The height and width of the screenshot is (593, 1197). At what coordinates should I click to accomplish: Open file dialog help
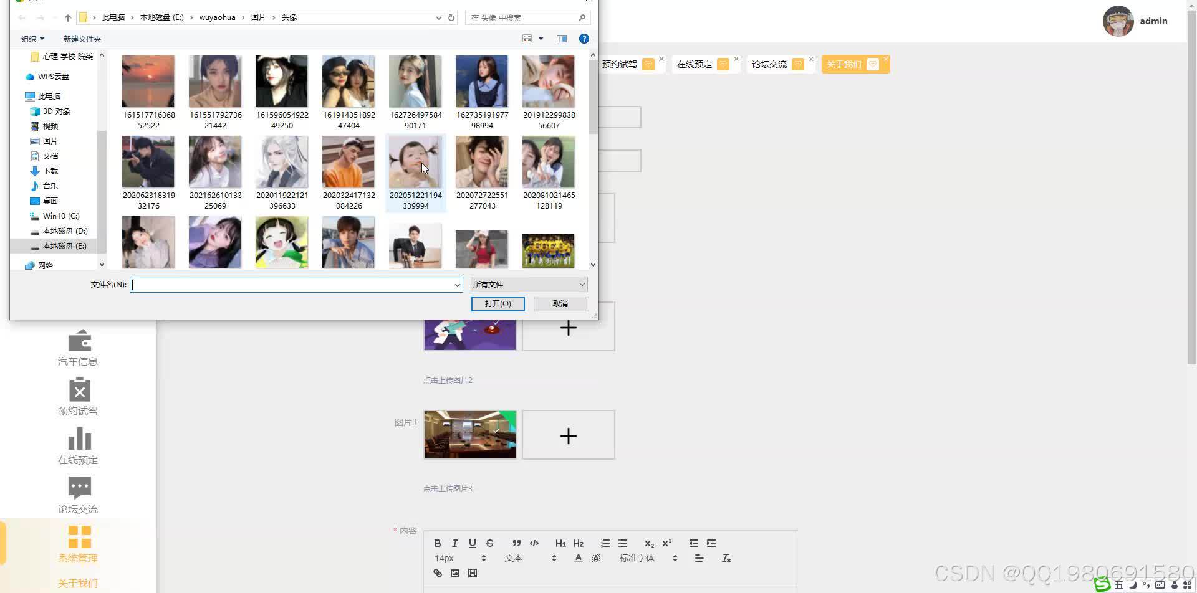584,39
